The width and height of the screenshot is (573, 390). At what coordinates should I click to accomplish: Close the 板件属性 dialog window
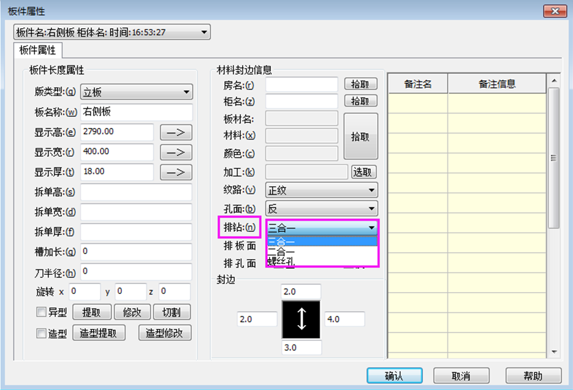pyautogui.click(x=555, y=11)
